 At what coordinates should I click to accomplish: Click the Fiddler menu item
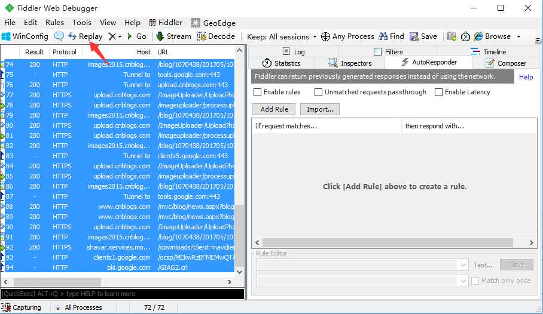pos(166,23)
